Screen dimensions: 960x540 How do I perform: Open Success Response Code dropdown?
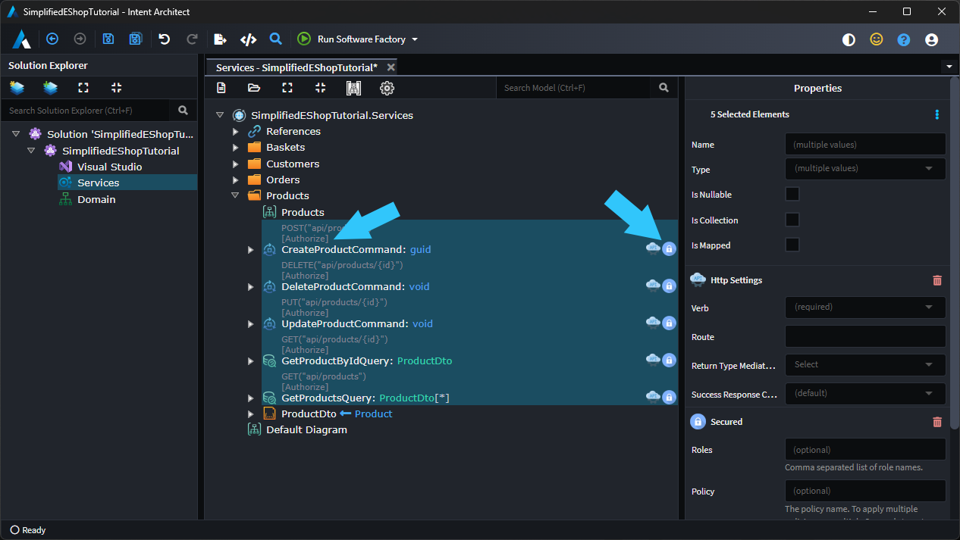click(x=865, y=393)
